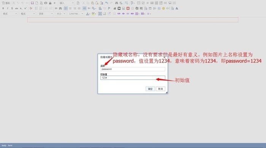Toggle Subscript formatting

click(21, 8)
